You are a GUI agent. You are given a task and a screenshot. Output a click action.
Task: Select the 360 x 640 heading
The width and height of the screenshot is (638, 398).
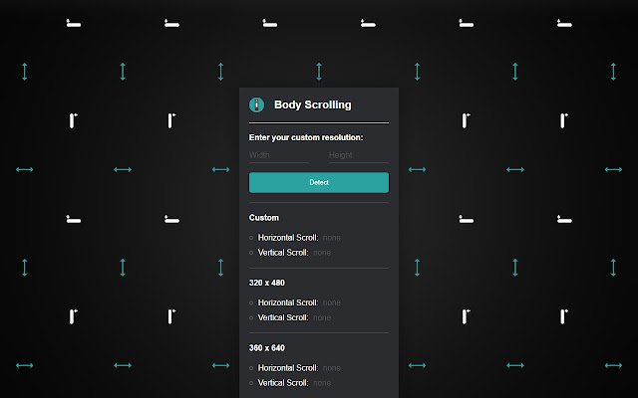[x=267, y=348]
